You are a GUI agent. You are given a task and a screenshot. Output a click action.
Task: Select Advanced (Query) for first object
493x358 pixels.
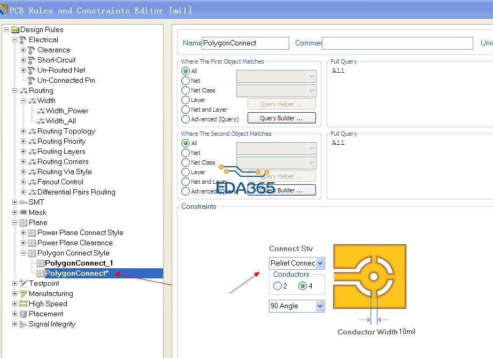click(186, 119)
